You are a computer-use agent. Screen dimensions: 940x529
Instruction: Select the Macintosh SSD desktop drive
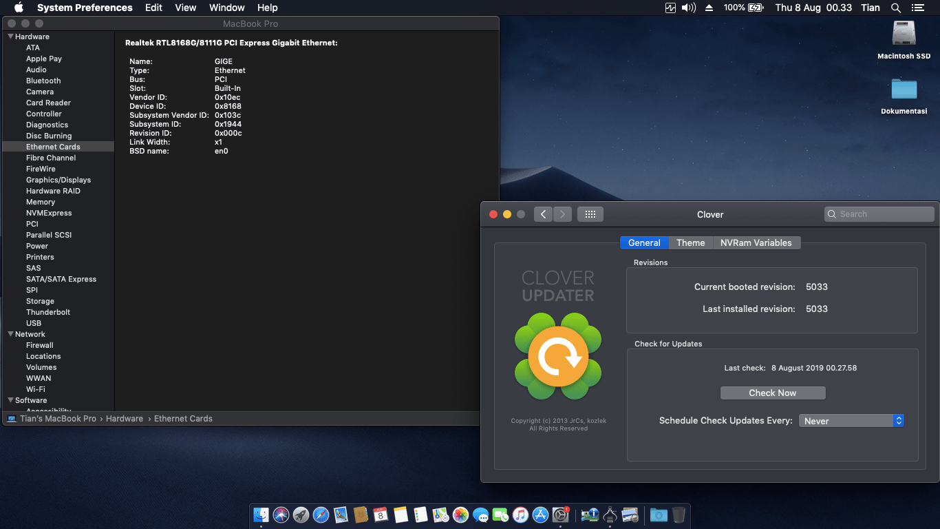point(904,40)
